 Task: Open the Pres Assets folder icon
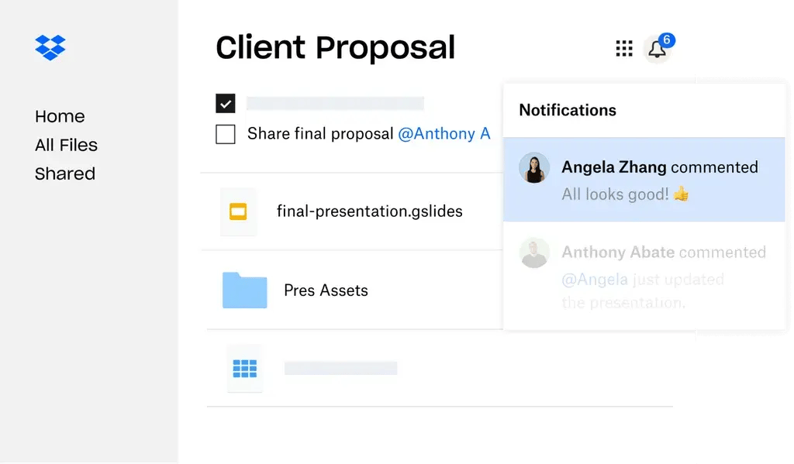pyautogui.click(x=243, y=290)
